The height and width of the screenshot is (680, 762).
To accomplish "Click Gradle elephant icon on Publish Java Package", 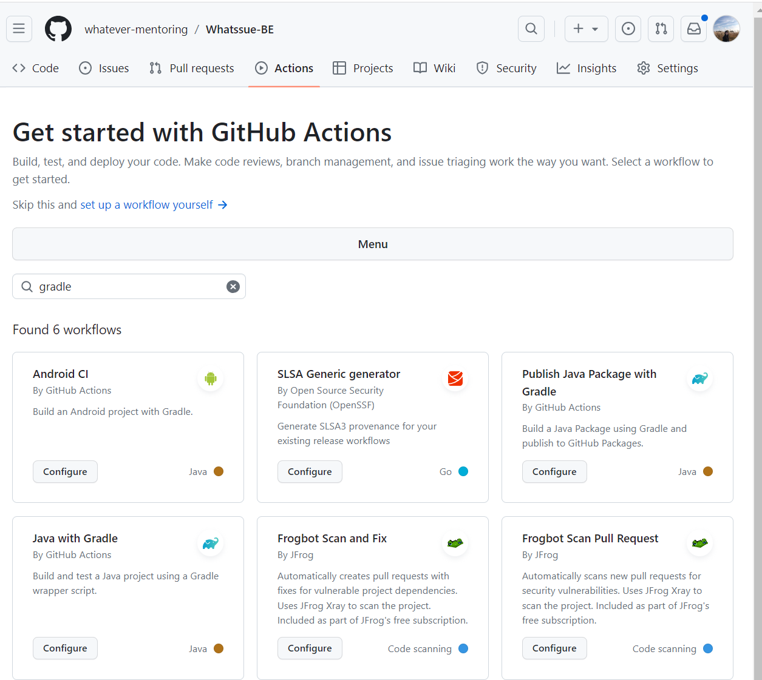I will coord(700,379).
